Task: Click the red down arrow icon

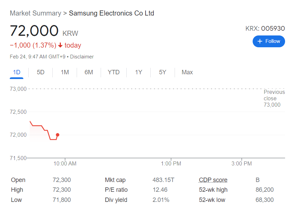Action: click(x=60, y=45)
